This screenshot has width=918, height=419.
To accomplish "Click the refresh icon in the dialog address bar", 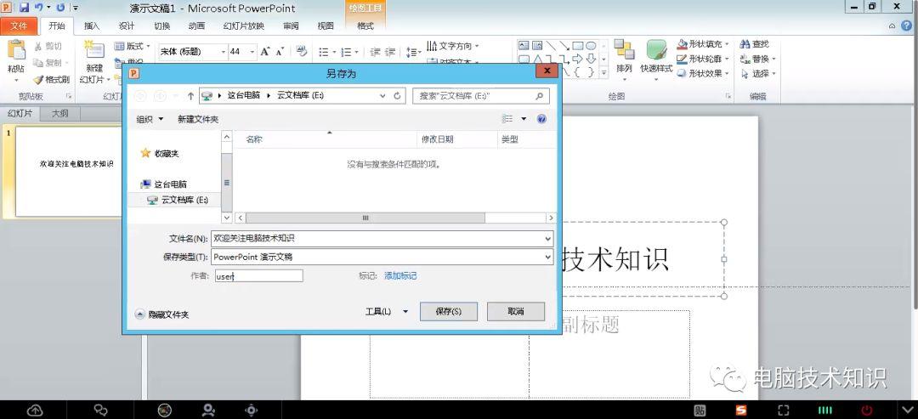I will point(397,96).
